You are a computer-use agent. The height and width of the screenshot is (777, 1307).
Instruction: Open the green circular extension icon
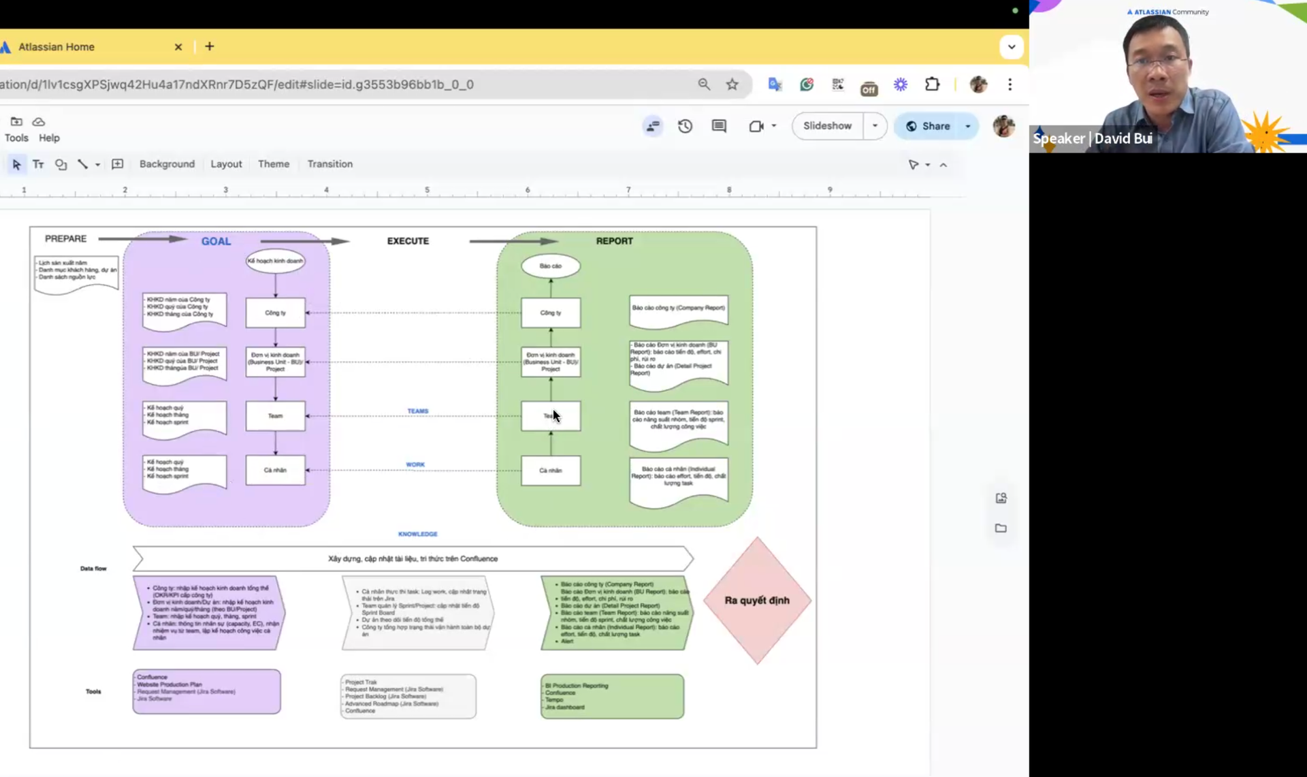(807, 84)
